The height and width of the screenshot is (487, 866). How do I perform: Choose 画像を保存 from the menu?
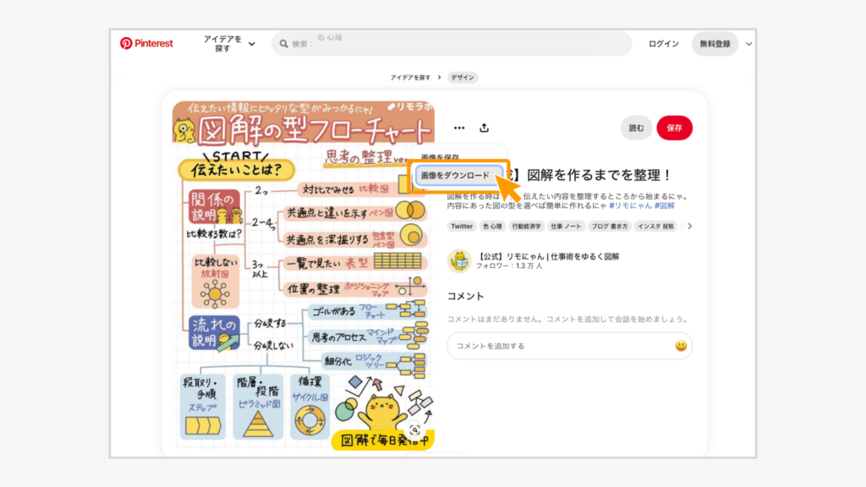441,157
